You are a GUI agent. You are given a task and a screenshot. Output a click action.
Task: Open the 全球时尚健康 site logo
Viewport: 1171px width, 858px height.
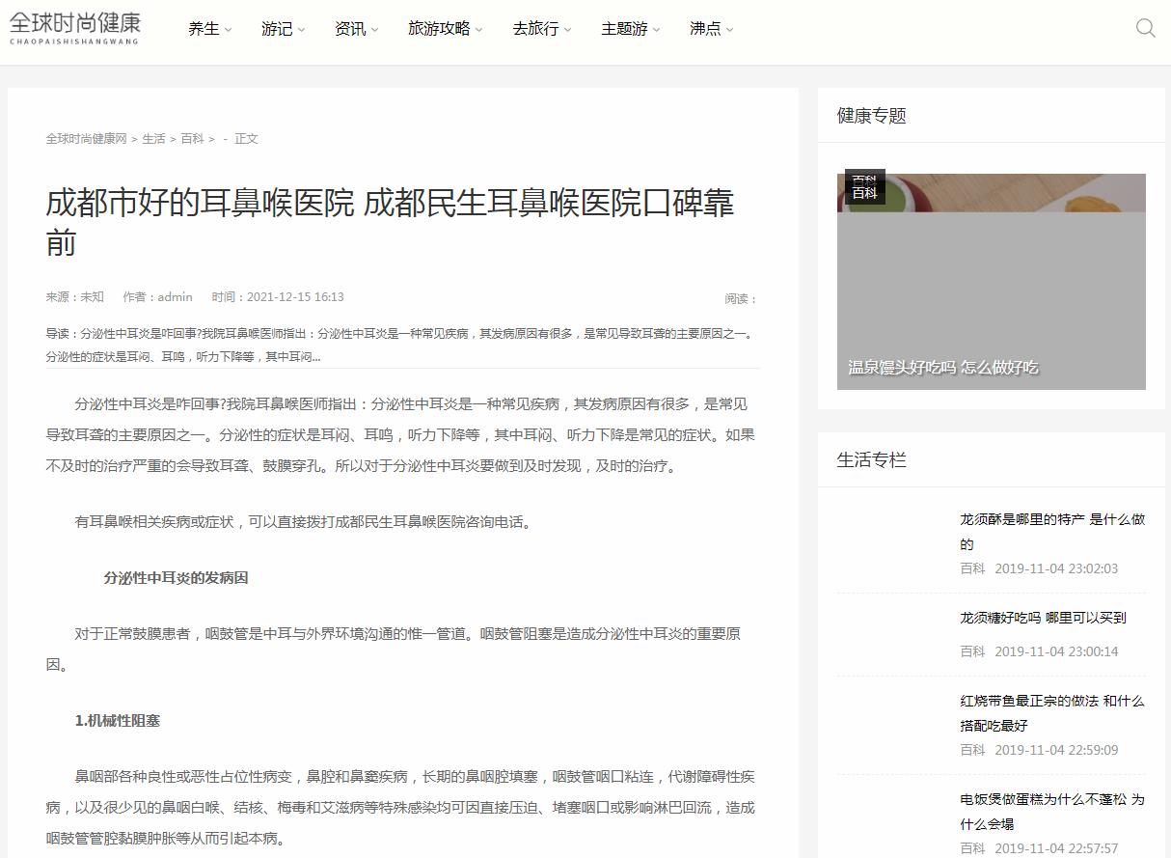coord(75,27)
